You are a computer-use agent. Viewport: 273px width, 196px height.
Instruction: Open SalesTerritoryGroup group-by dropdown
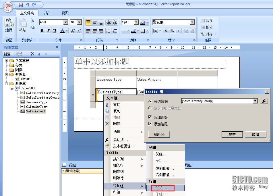(255, 101)
